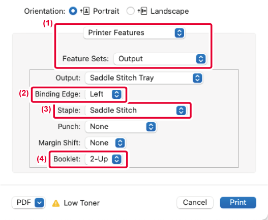This screenshot has height=220, width=268.
Task: Click the blue Print button
Action: [238, 202]
